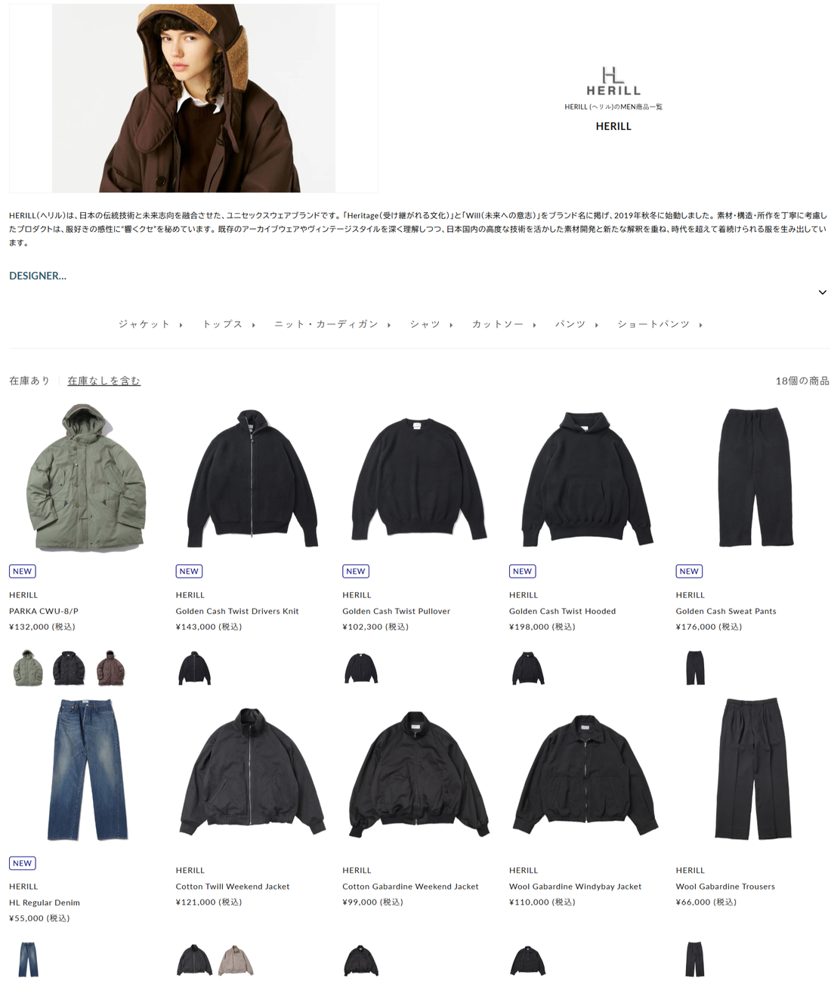Click the NEW badge on Golden Cash Sweat Pants
The height and width of the screenshot is (981, 831).
pyautogui.click(x=689, y=571)
